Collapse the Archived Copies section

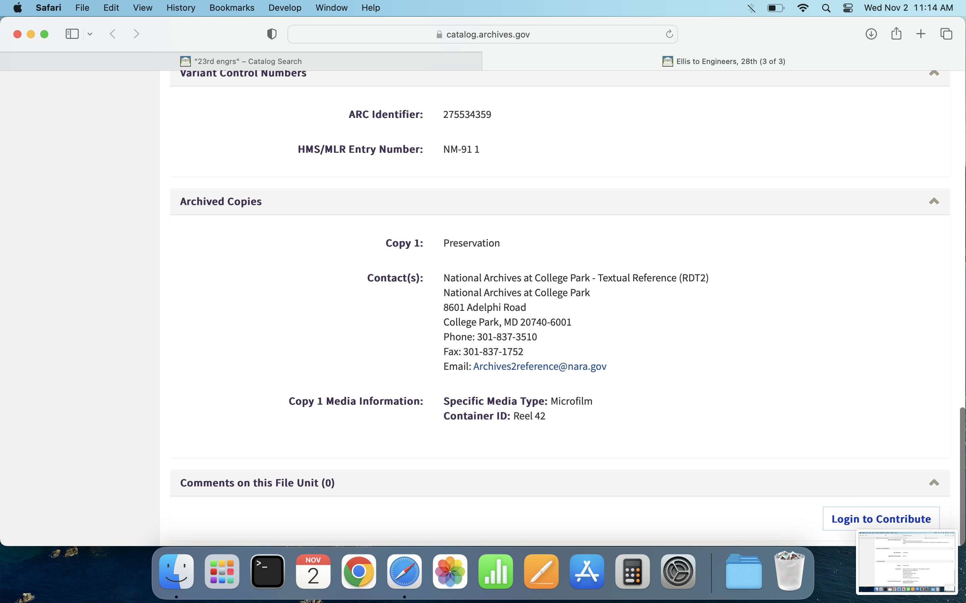click(x=934, y=201)
